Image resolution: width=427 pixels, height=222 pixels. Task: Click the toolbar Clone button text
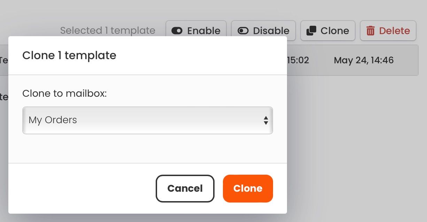(335, 31)
